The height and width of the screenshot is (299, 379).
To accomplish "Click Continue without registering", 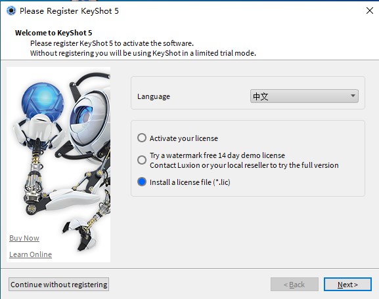I will coord(58,285).
